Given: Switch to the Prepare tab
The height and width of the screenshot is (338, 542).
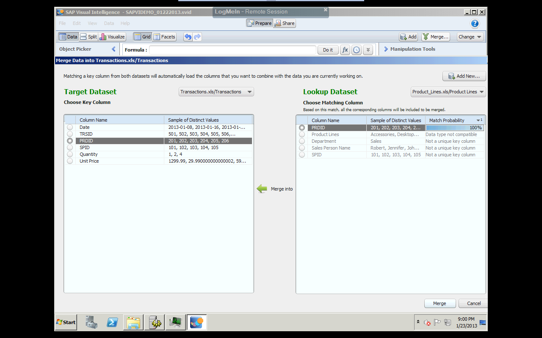Looking at the screenshot, I should pyautogui.click(x=259, y=23).
